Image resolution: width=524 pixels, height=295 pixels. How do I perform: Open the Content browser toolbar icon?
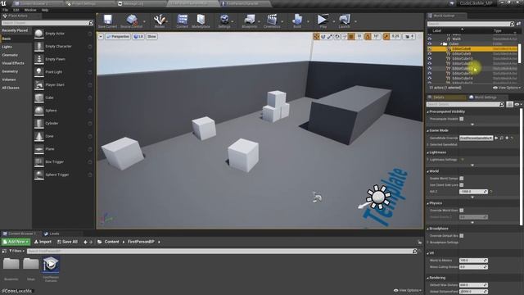[182, 20]
